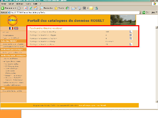Image resolution: width=158 pixels, height=118 pixels.
Task: Open result list for Coordination Régionale row
Action: click(x=131, y=32)
